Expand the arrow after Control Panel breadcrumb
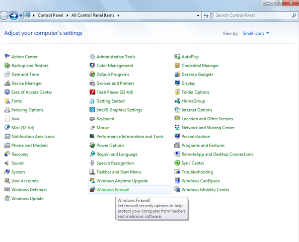Viewport: 299px width, 242px height. click(x=68, y=15)
